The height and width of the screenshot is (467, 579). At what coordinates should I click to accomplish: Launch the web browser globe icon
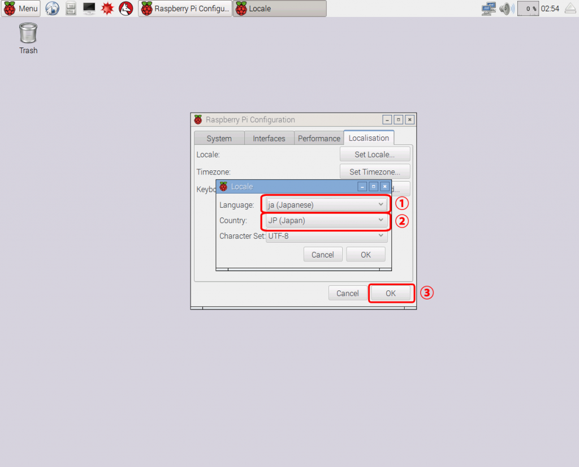pyautogui.click(x=52, y=8)
